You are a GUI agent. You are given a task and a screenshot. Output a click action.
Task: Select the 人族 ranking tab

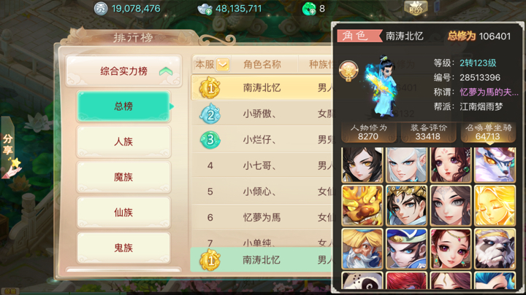pos(123,142)
